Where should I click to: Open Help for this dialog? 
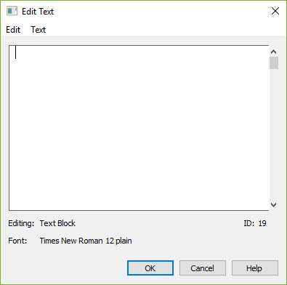[255, 268]
